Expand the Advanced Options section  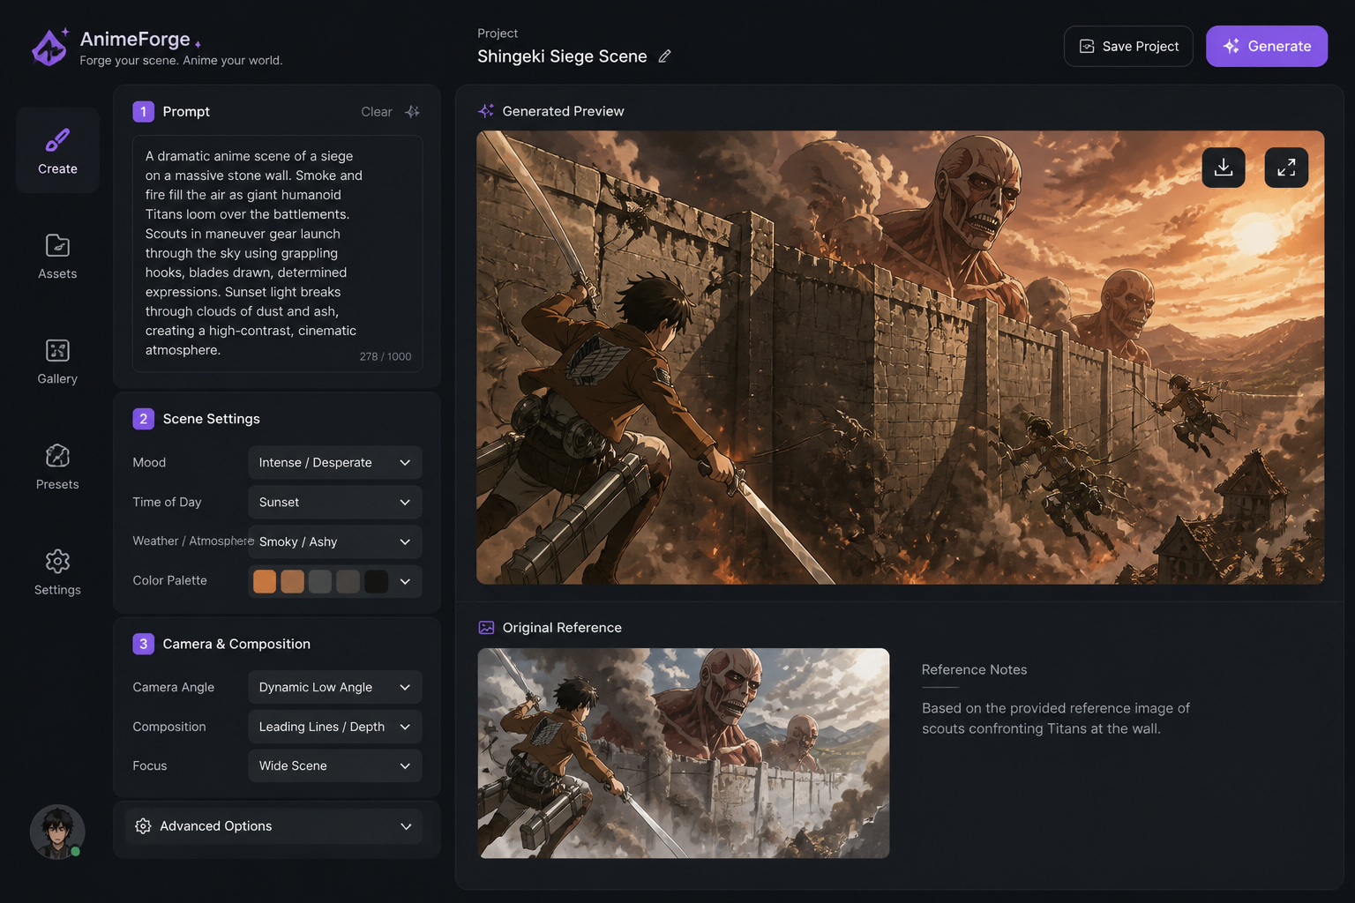click(273, 826)
